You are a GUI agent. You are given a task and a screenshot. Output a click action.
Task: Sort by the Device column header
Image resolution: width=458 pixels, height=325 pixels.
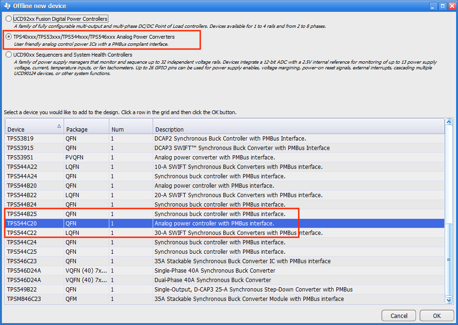(34, 126)
